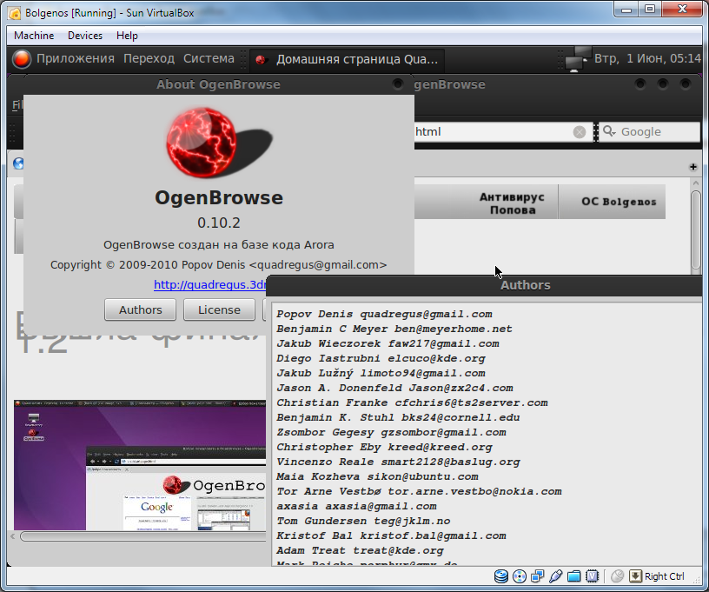Select the Jason A. Donenfeld author line

point(394,388)
